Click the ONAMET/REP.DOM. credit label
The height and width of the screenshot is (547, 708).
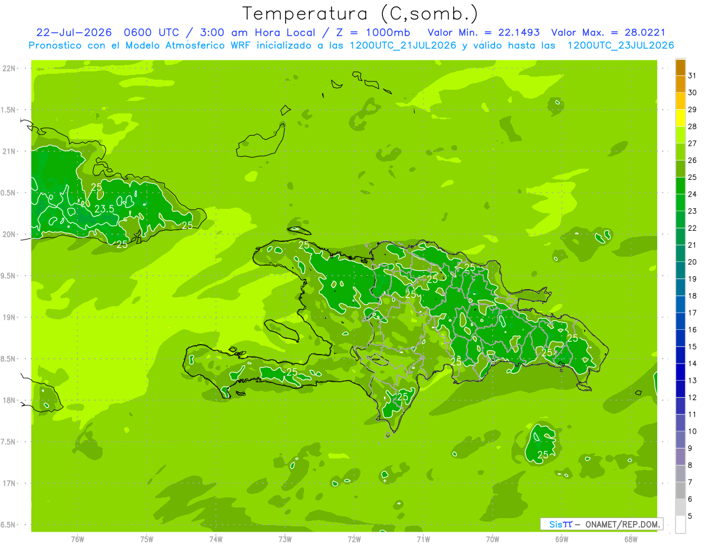coord(623,524)
